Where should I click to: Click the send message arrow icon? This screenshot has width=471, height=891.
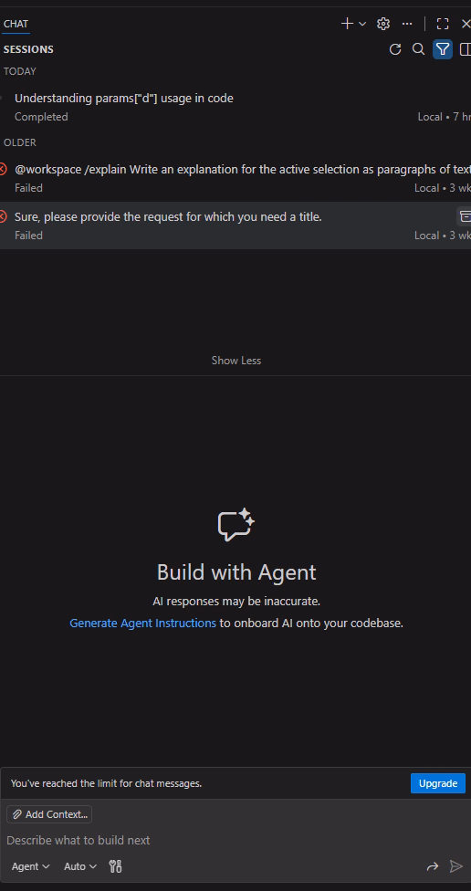(455, 866)
